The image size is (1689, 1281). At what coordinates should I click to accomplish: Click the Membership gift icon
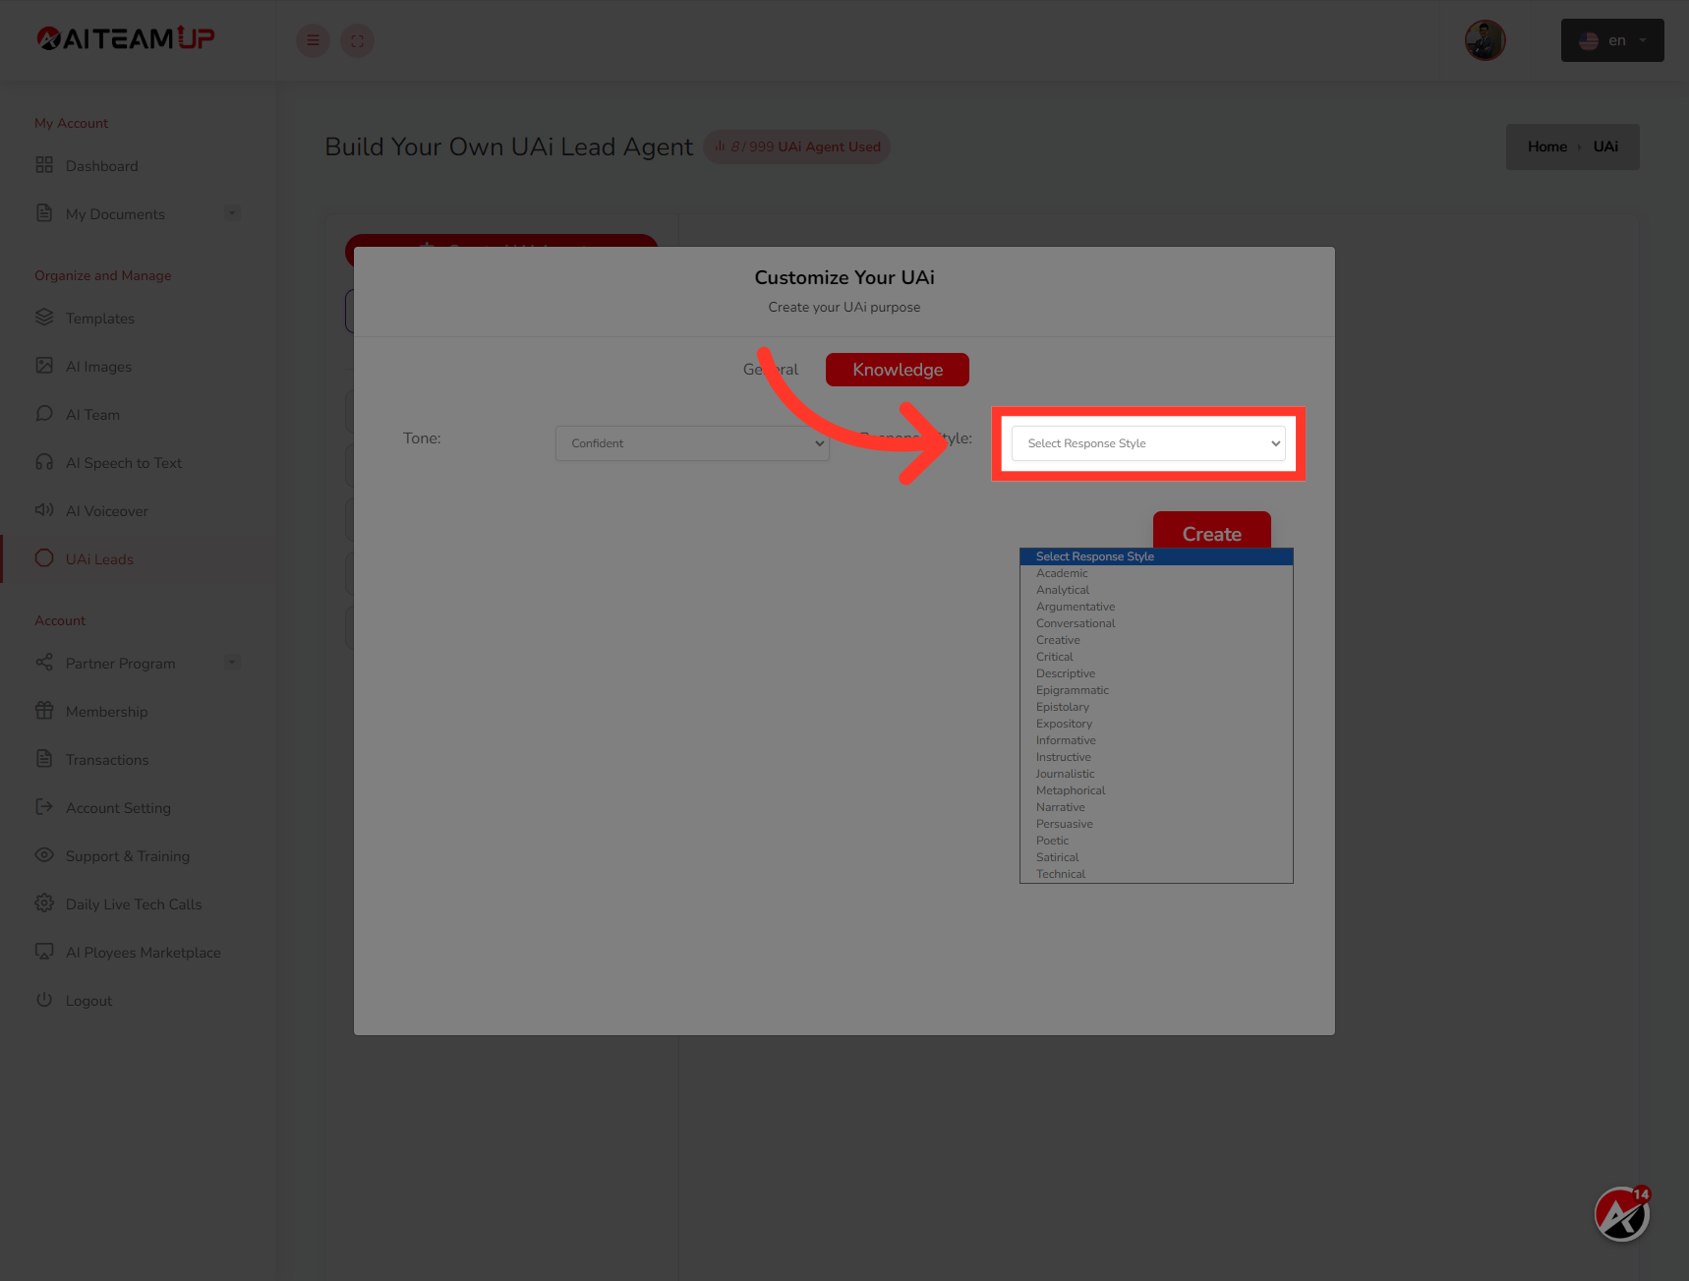pos(44,711)
